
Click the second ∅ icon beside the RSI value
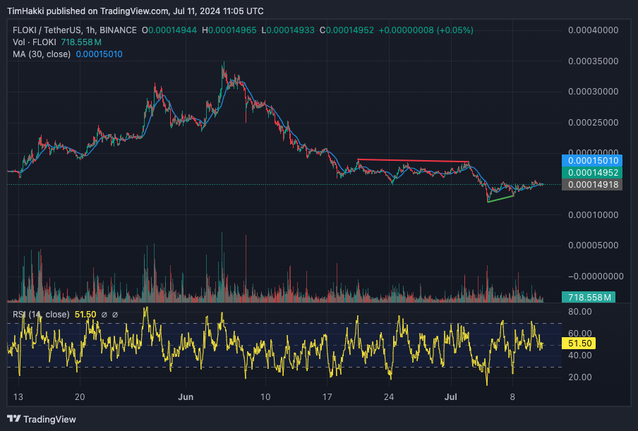click(115, 314)
